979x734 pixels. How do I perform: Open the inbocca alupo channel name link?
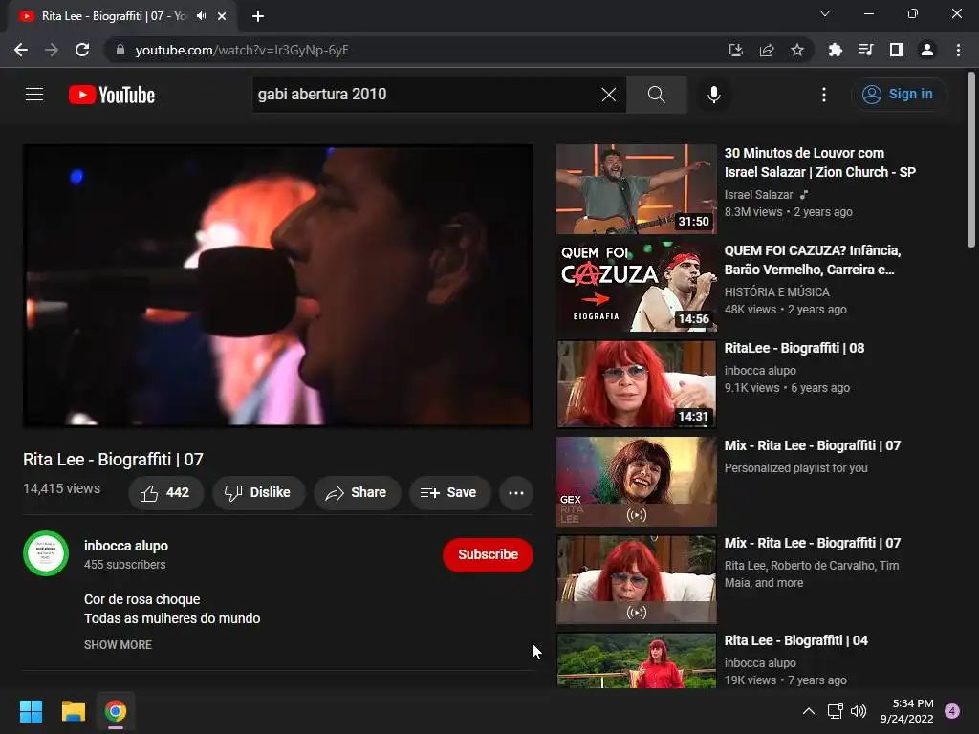126,546
